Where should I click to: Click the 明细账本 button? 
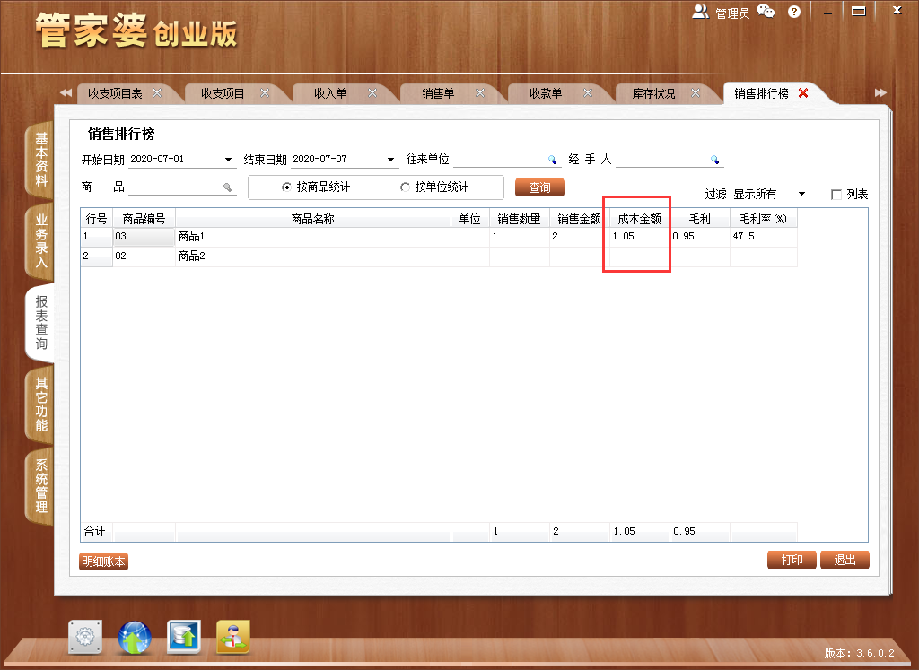103,561
